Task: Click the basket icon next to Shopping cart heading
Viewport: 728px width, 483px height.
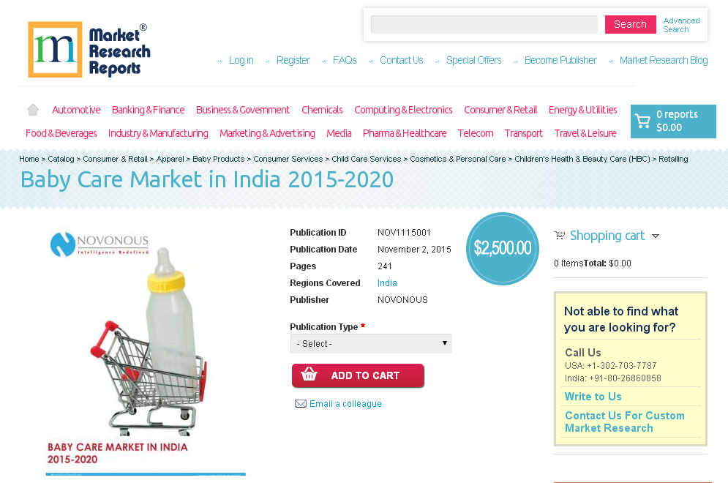Action: click(560, 235)
